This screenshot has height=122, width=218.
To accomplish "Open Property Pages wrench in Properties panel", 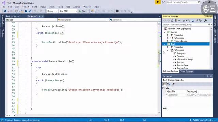I will point(173,84).
